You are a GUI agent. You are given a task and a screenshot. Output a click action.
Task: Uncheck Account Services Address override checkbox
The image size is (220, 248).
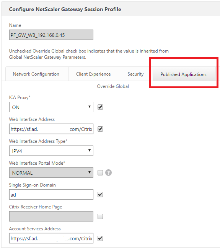100,238
